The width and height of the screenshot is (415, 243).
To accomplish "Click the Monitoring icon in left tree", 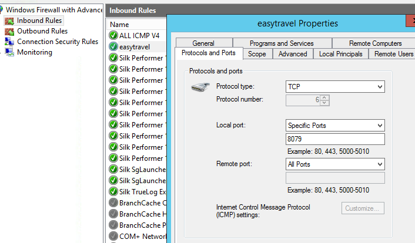I will (x=9, y=52).
